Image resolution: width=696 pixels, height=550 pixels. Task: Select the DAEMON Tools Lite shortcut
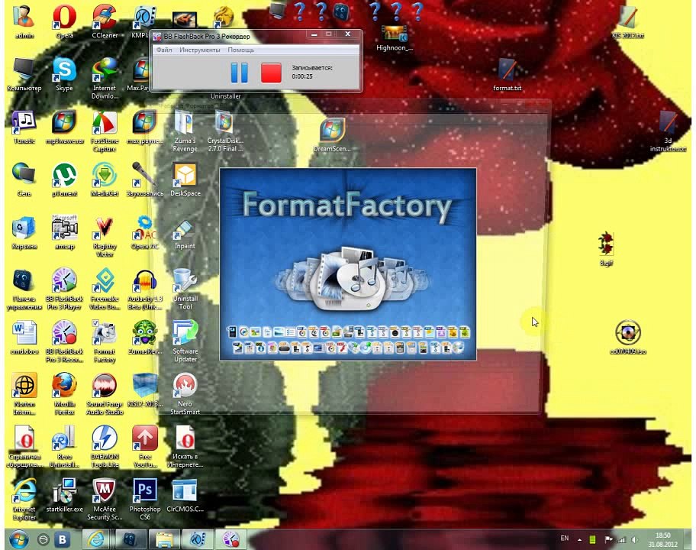pyautogui.click(x=105, y=448)
